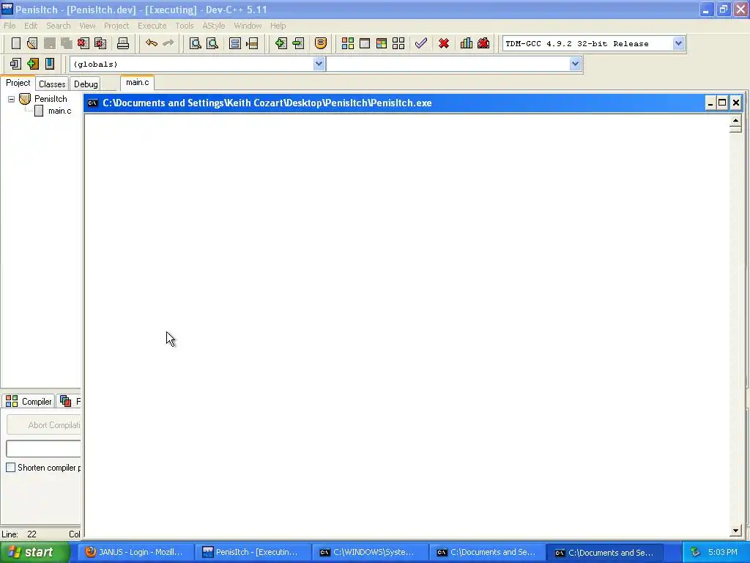Open Project Options shield icon
Screen dimensions: 750x563
click(321, 43)
